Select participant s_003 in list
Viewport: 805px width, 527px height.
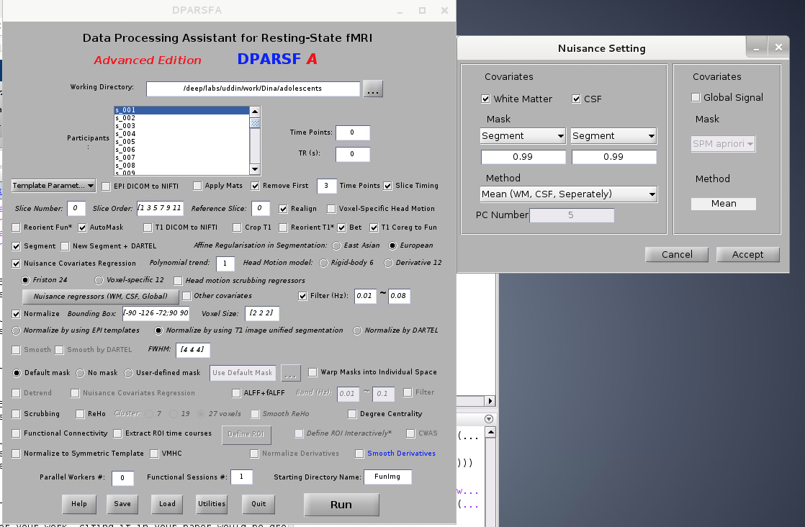pos(181,126)
